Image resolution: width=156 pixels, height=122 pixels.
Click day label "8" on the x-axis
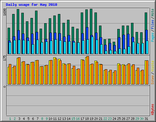coord(42,119)
